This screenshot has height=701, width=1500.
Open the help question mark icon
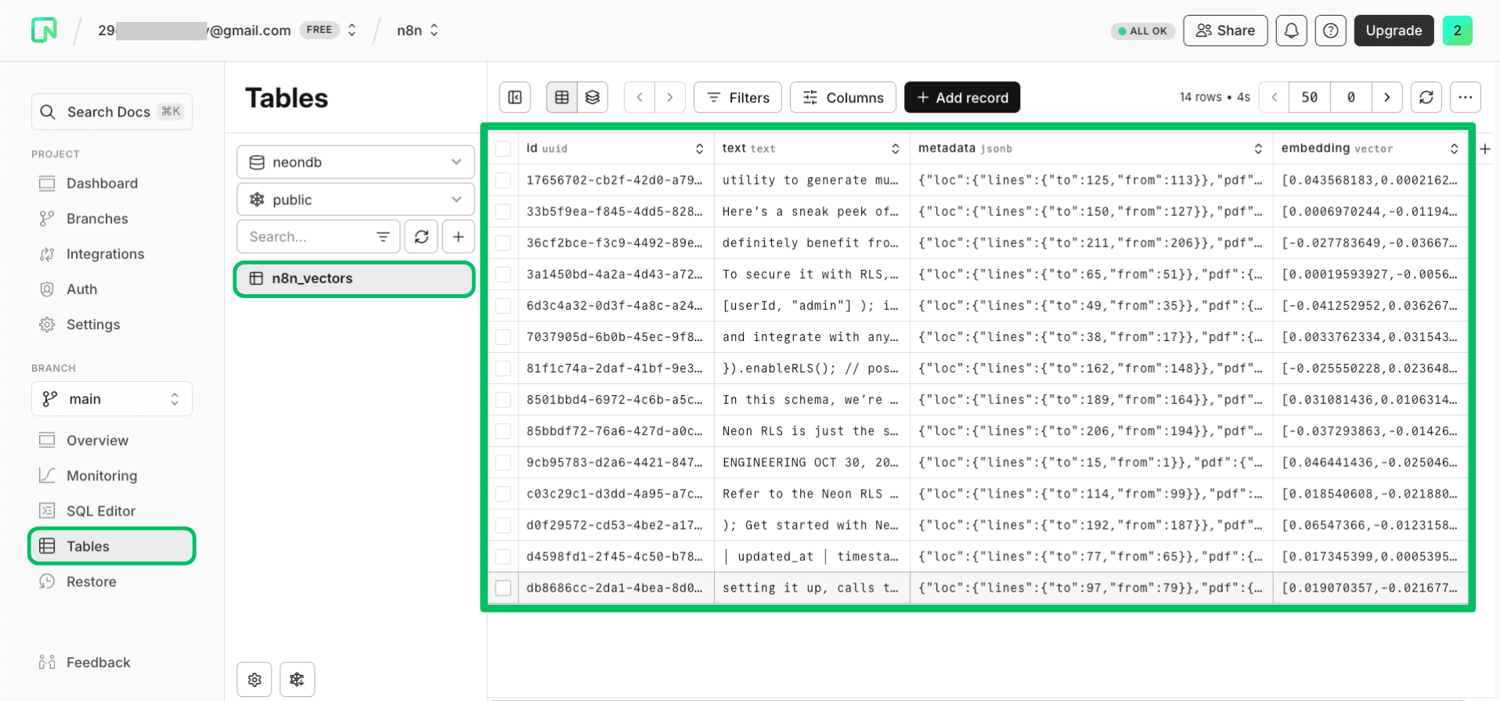[x=1330, y=31]
